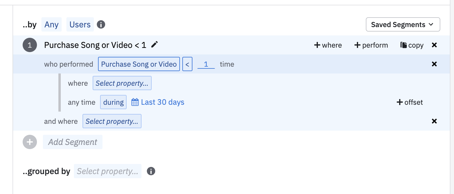Click the pencil icon to rename segment
The width and height of the screenshot is (454, 194).
pos(154,45)
